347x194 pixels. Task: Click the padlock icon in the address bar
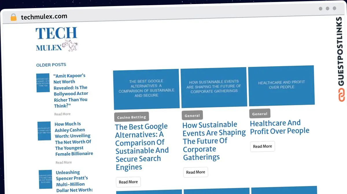click(x=13, y=17)
